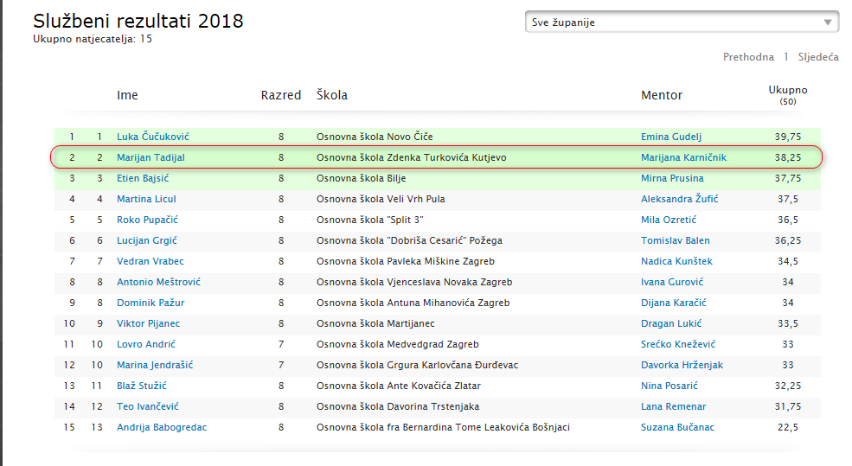Click mentor Lana Remenar
Viewport: 852px width, 466px height.
click(x=673, y=406)
